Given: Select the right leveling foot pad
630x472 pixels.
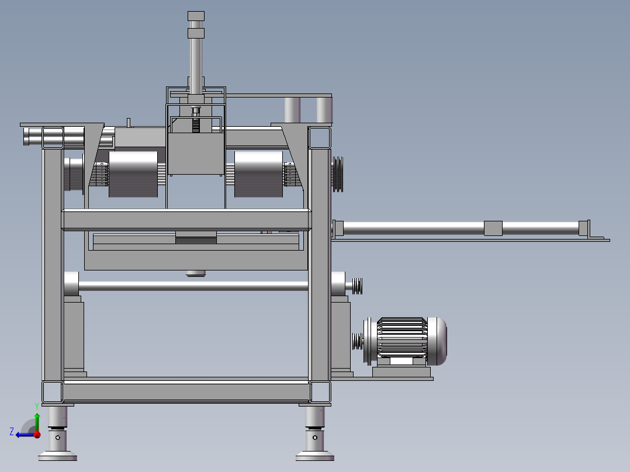Looking at the screenshot, I should (x=315, y=456).
